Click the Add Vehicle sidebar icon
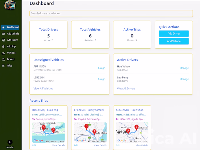Image resolution: width=200 pixels, height=150 pixels. tap(3, 34)
